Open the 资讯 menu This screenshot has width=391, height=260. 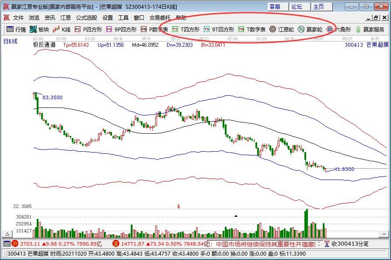pos(50,17)
